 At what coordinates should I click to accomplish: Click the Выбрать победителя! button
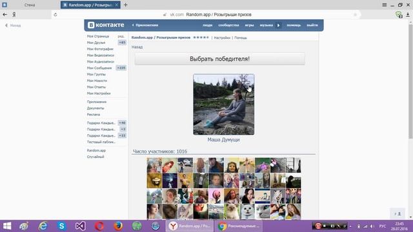[x=219, y=59]
